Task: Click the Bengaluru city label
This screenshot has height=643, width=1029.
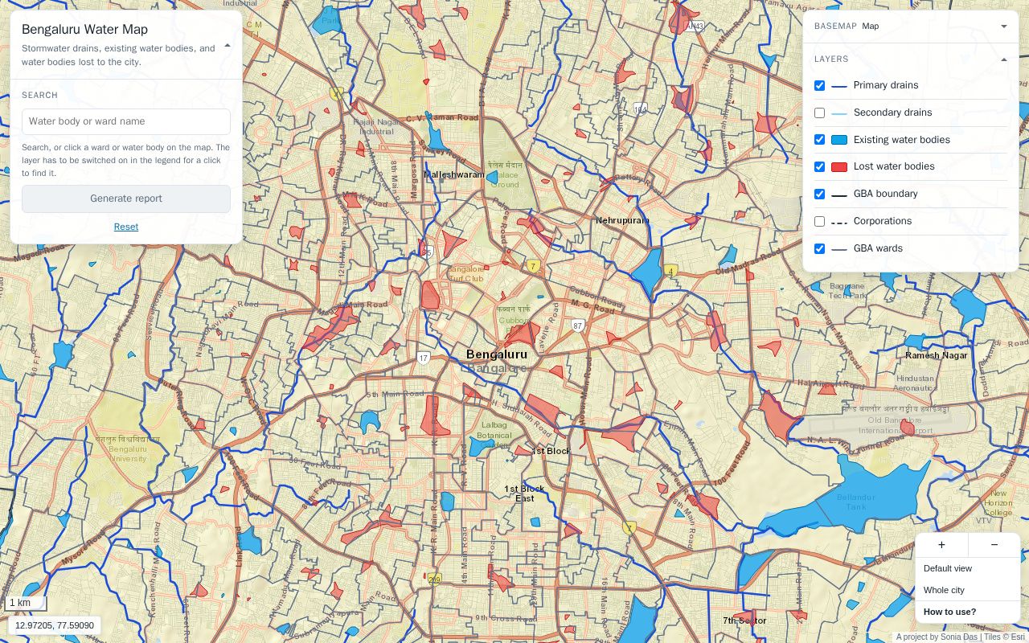Action: click(497, 354)
